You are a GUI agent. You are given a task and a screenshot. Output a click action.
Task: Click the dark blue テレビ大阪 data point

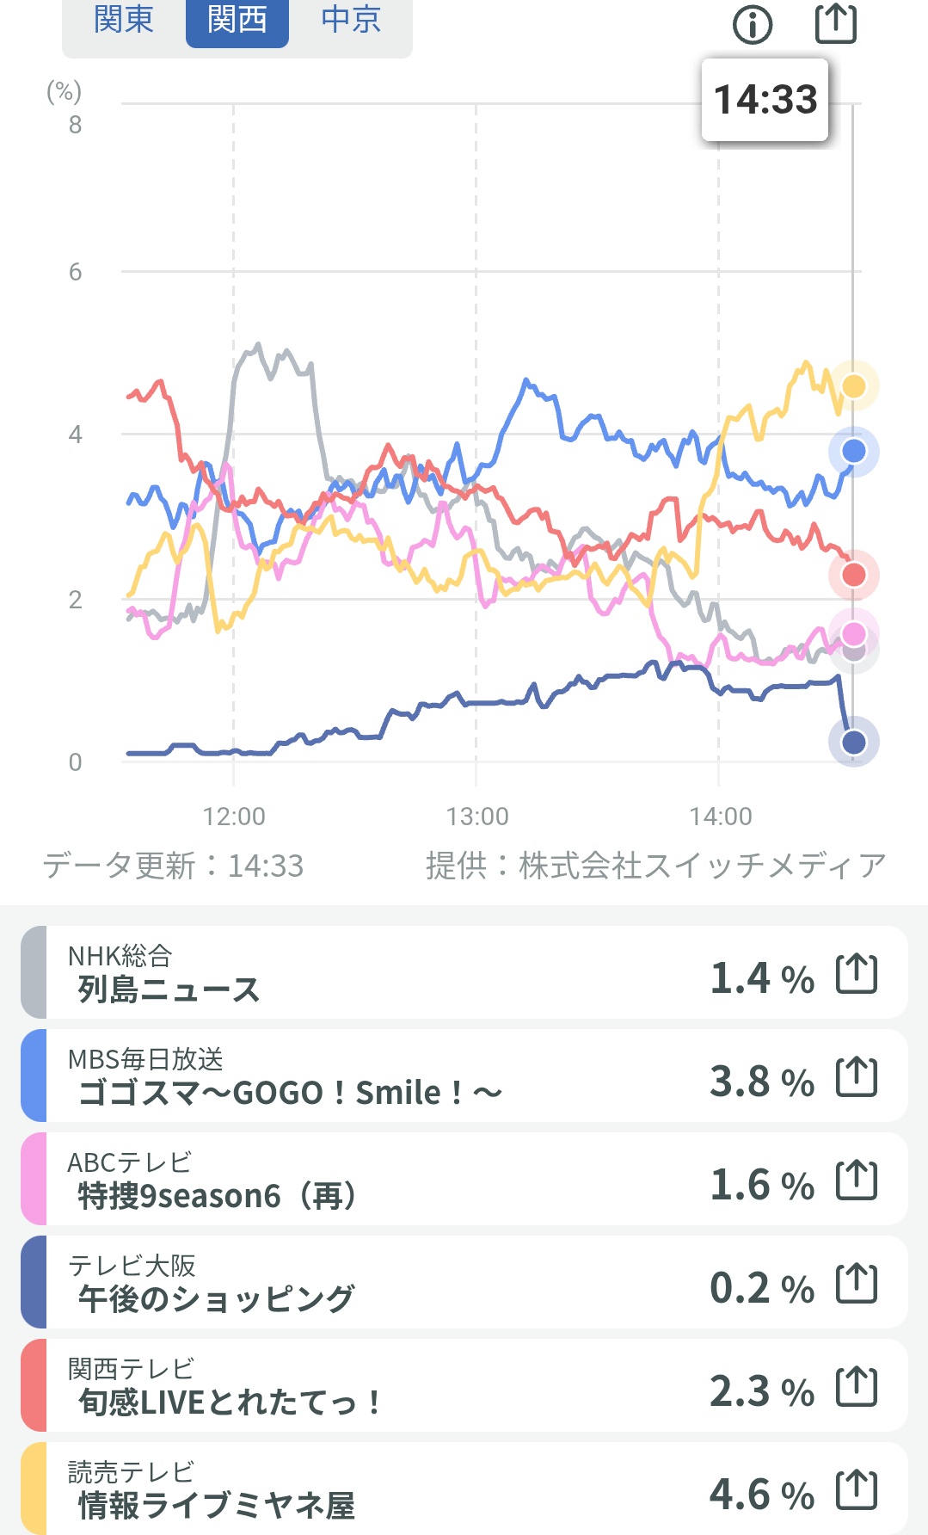click(853, 742)
